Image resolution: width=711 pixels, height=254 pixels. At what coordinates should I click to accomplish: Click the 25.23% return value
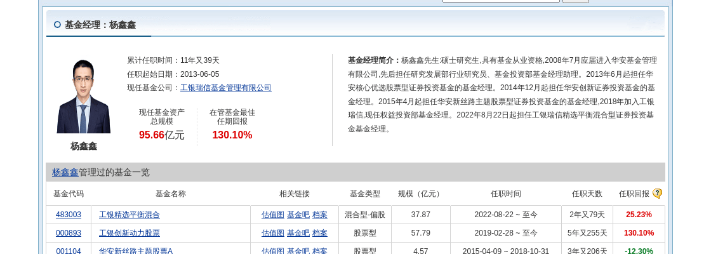tap(639, 215)
